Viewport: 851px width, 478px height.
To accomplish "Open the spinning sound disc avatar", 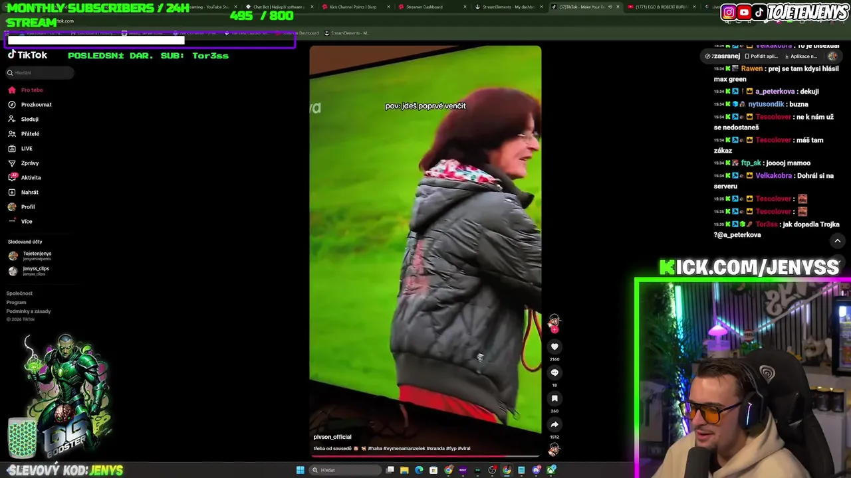I will pos(554,449).
